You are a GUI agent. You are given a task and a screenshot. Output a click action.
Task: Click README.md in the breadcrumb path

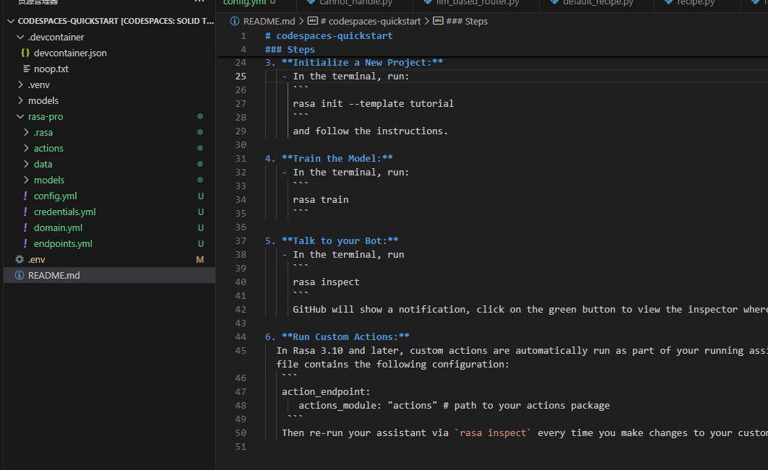tap(269, 21)
